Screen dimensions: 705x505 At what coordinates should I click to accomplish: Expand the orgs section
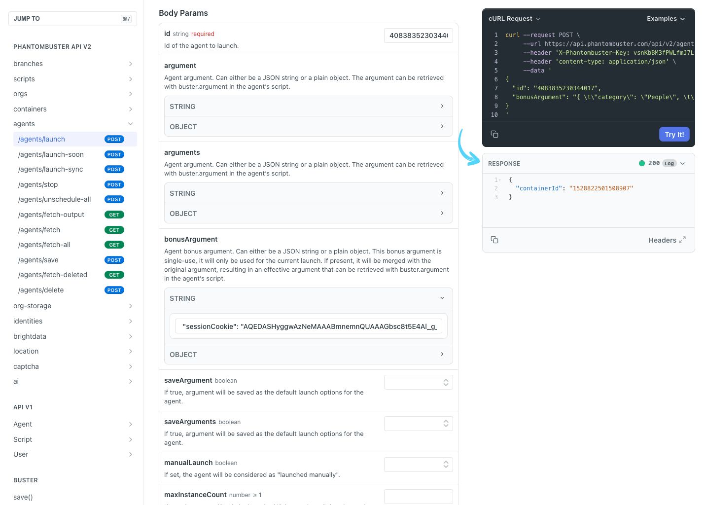pos(72,94)
